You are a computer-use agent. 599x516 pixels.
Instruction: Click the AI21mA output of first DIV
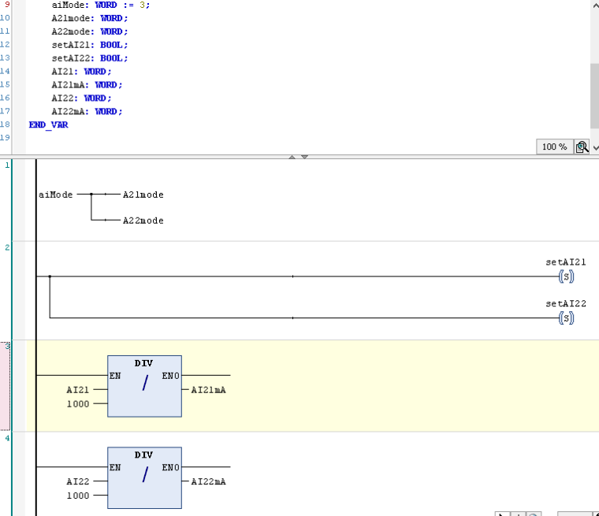[208, 390]
